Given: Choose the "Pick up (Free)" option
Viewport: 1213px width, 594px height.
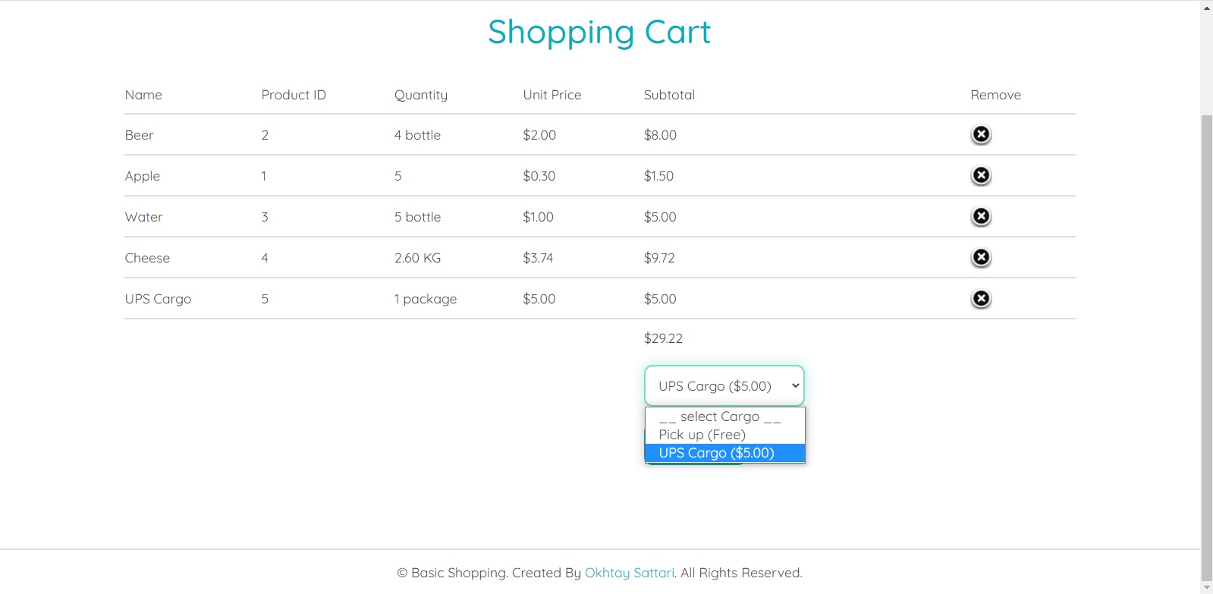Looking at the screenshot, I should tap(702, 435).
